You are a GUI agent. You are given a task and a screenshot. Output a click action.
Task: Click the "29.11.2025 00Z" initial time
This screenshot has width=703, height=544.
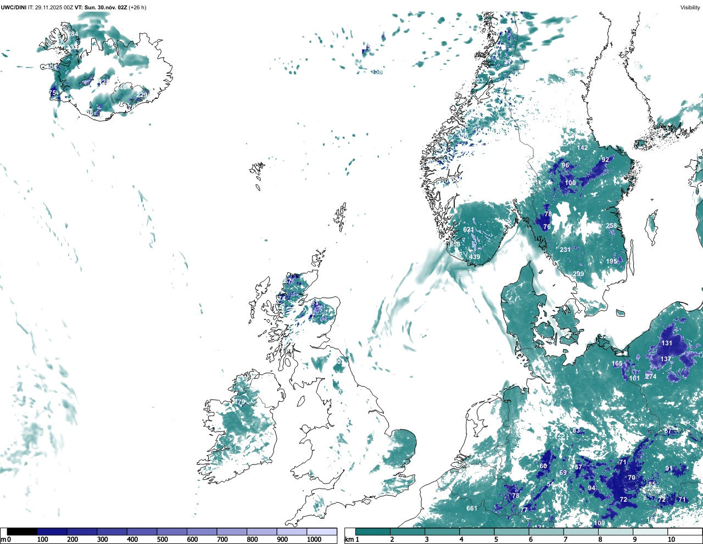54,7
